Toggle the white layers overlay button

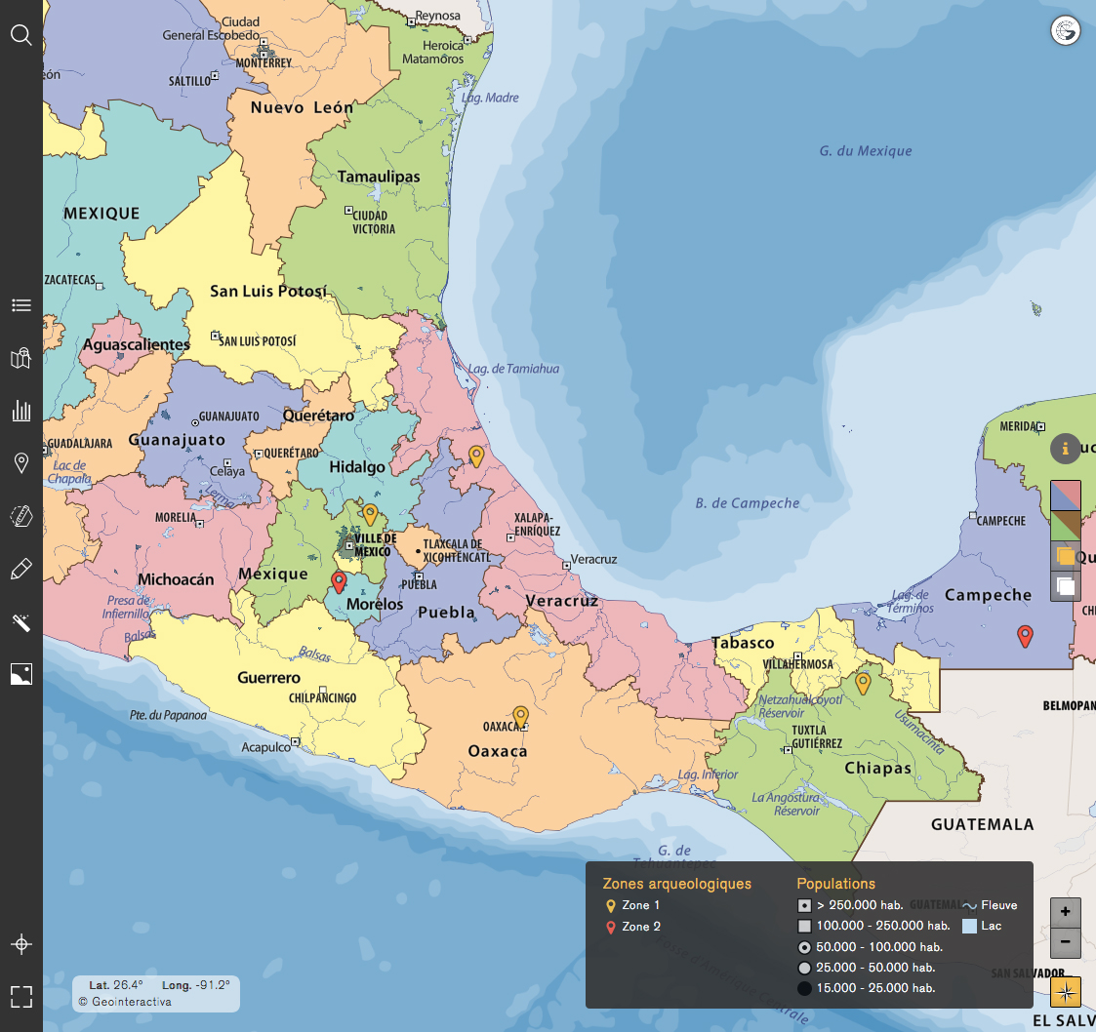coord(1065,586)
